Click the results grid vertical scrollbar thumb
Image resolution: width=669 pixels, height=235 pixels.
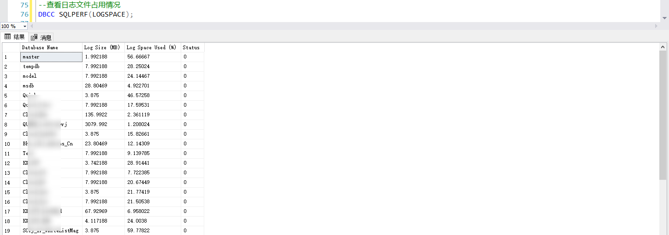tap(663, 115)
